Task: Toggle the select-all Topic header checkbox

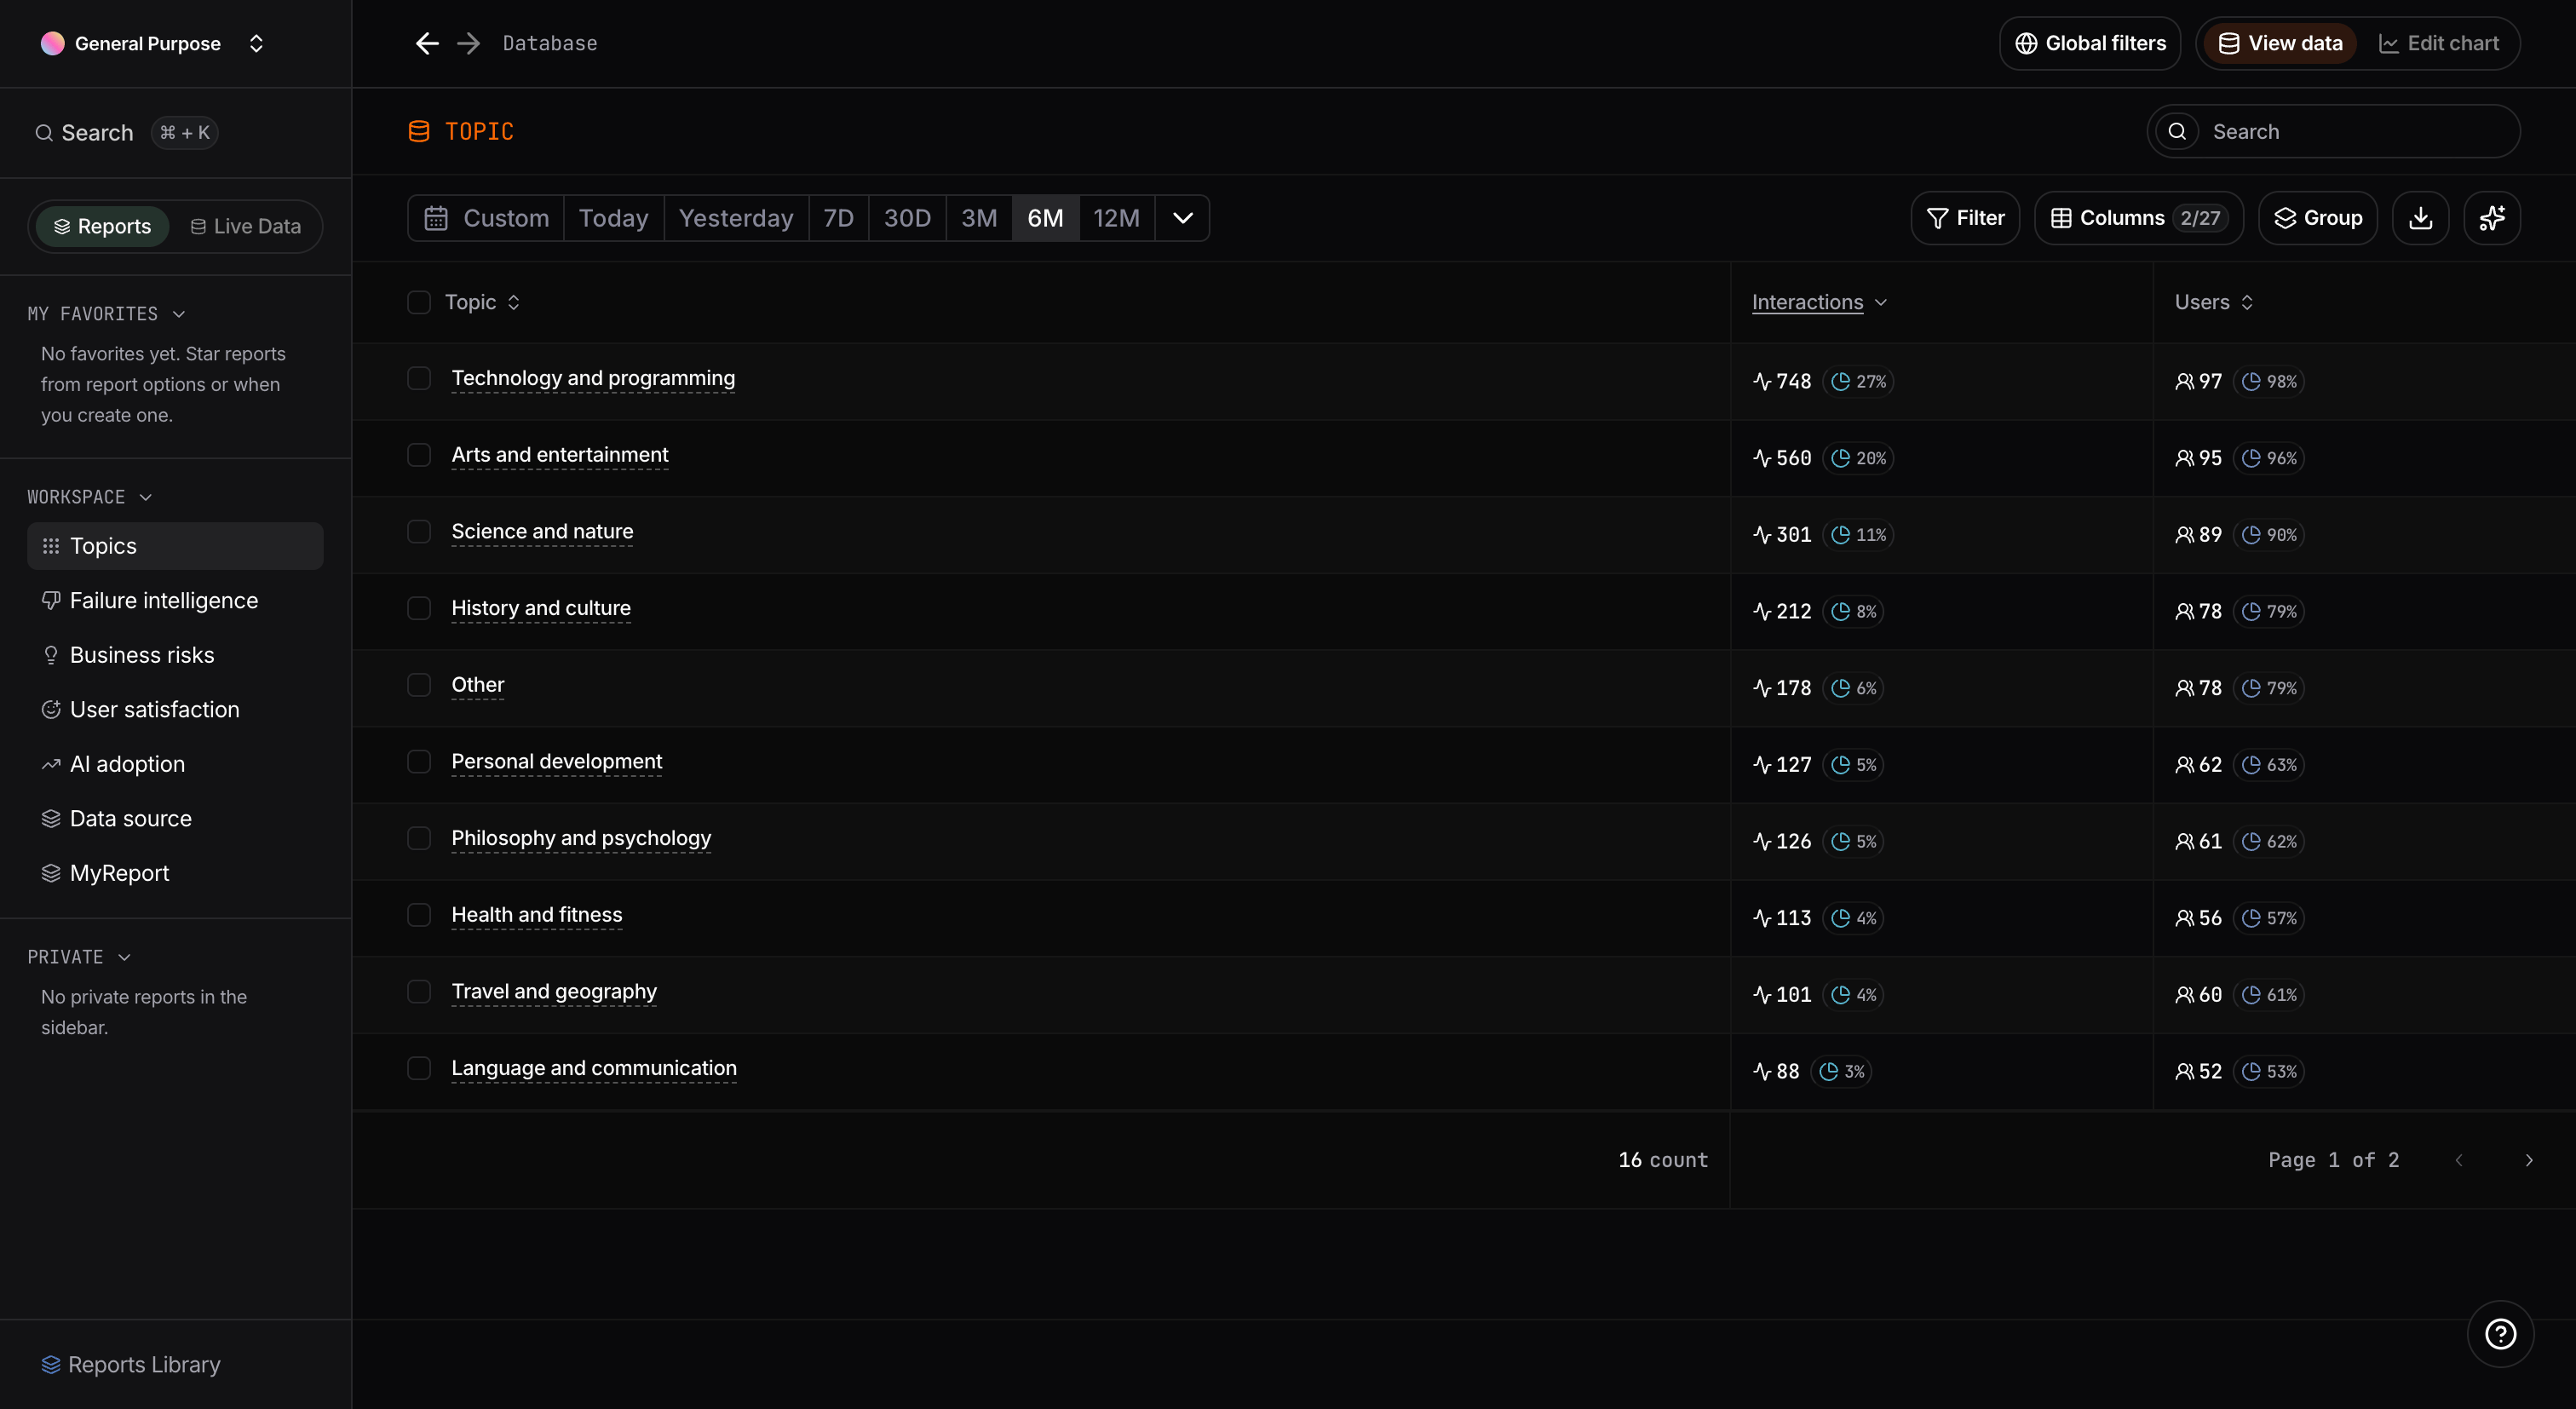Action: click(x=419, y=302)
